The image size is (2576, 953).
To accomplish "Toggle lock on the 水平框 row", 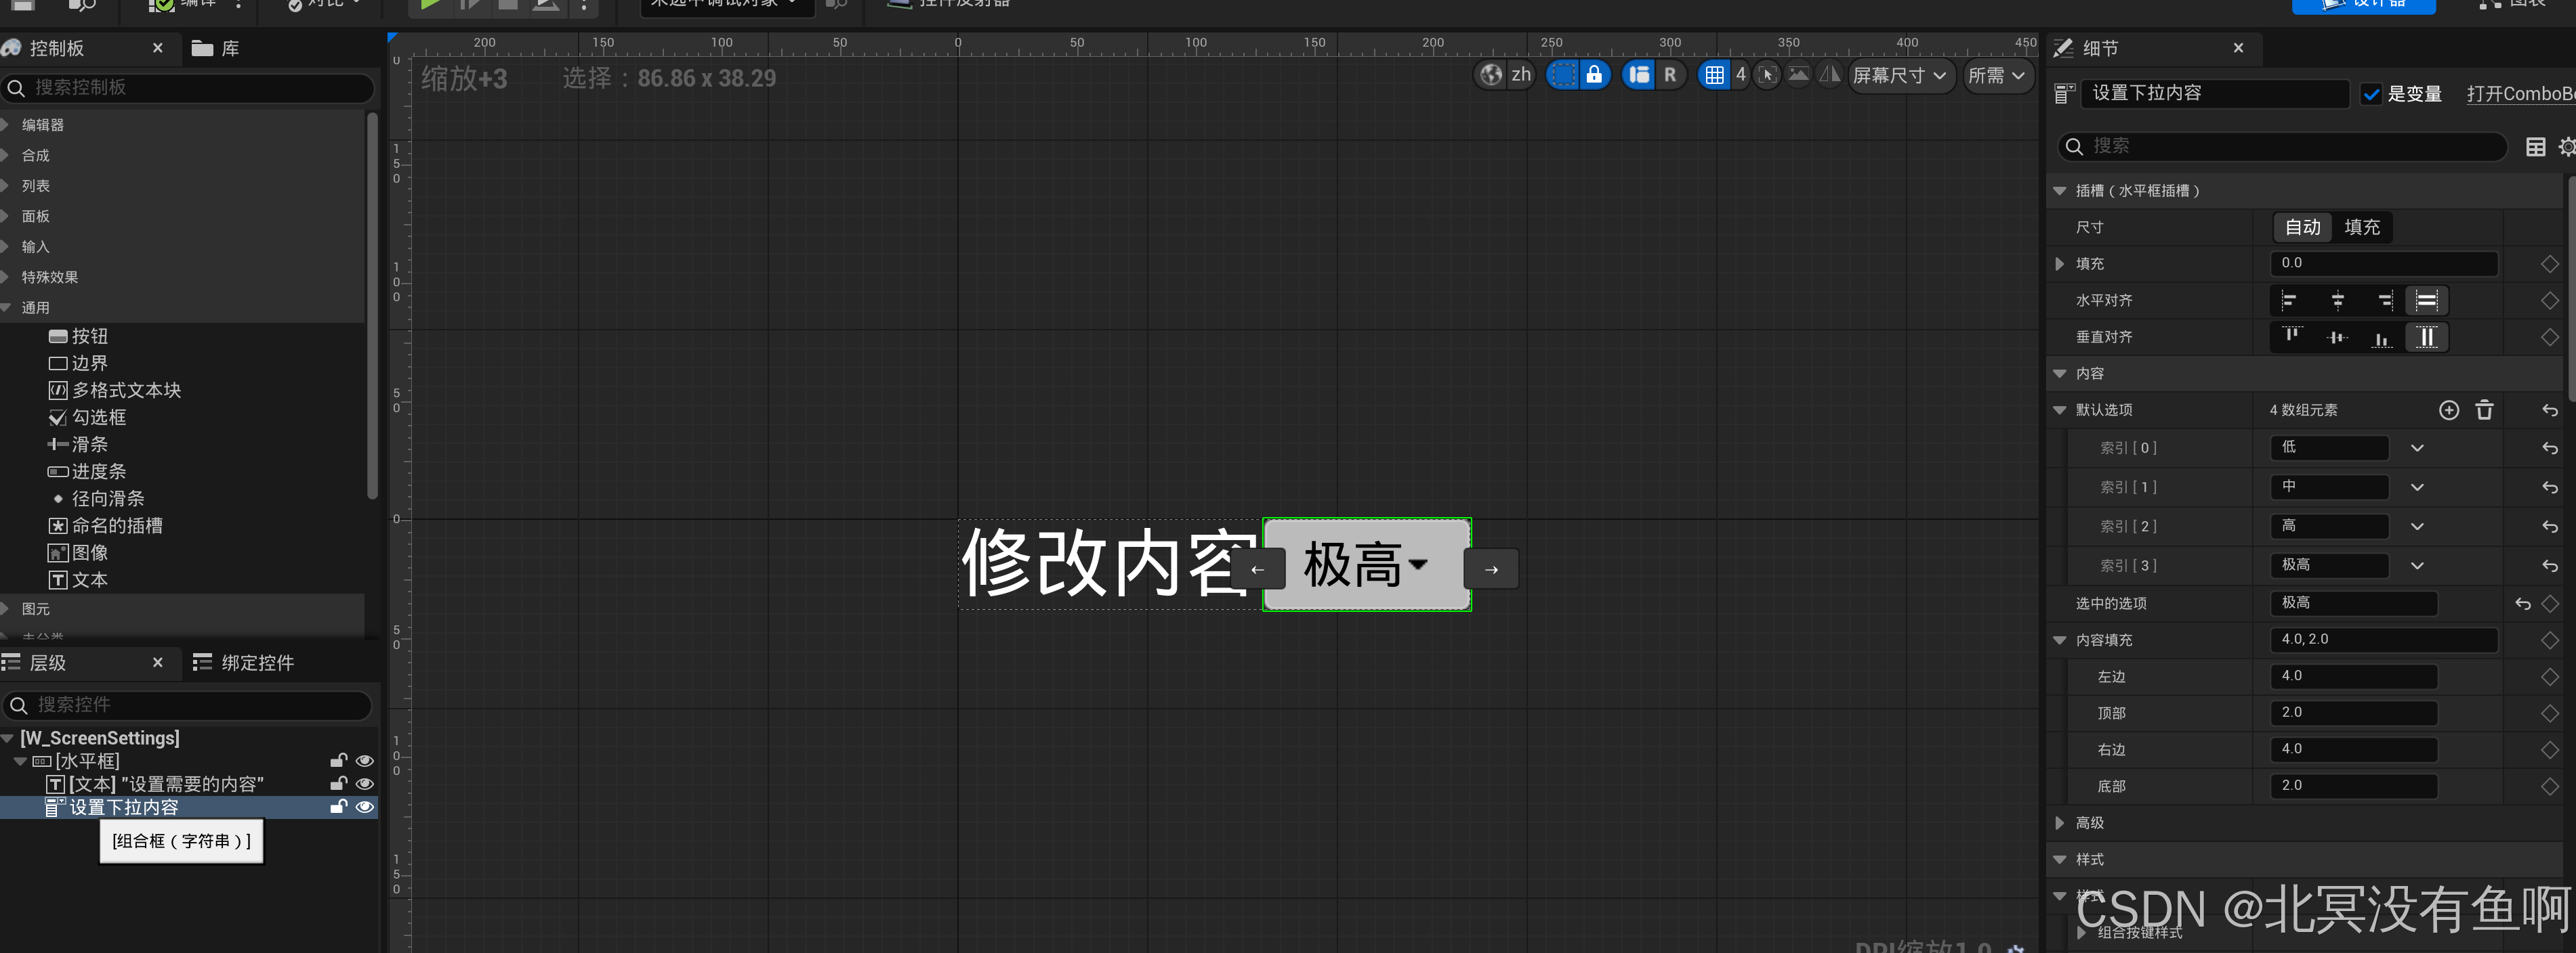I will coord(339,761).
